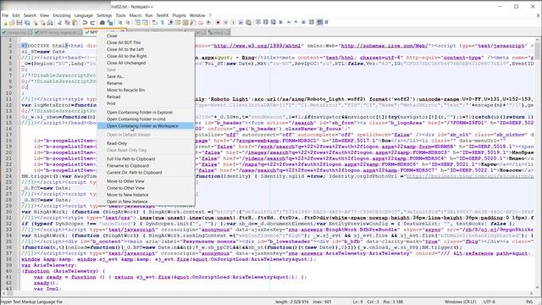Click the Redo arrow icon
This screenshot has height=305, width=542.
(x=92, y=23)
